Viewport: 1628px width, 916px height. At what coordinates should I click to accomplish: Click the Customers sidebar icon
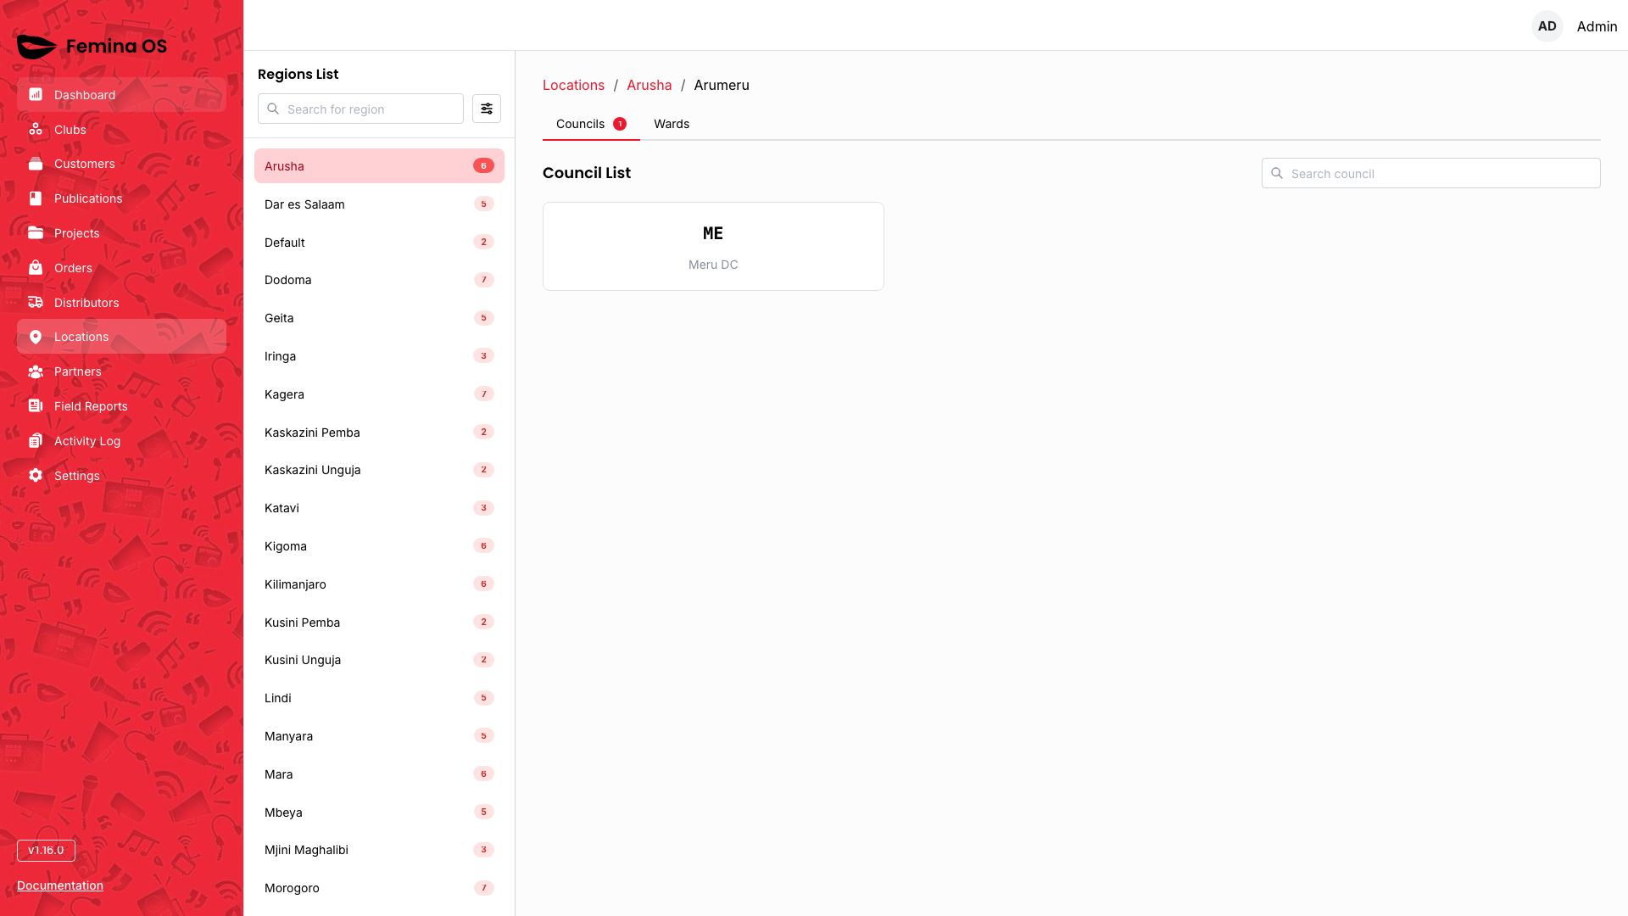click(x=36, y=164)
